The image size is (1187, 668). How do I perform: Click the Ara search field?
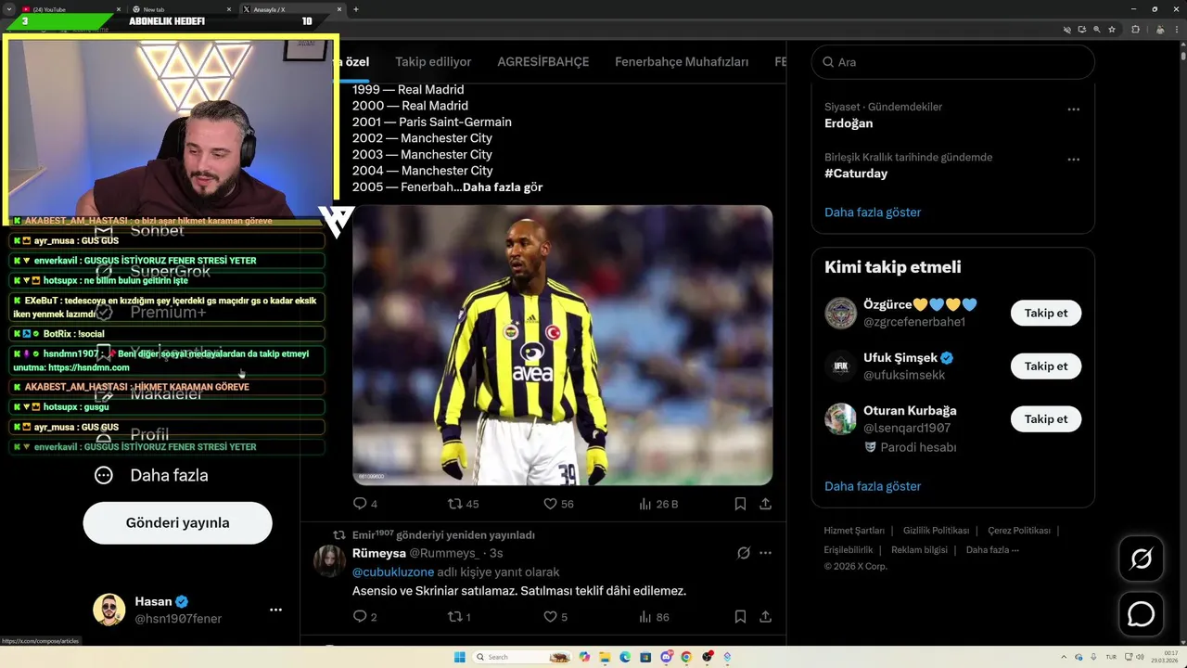click(952, 62)
